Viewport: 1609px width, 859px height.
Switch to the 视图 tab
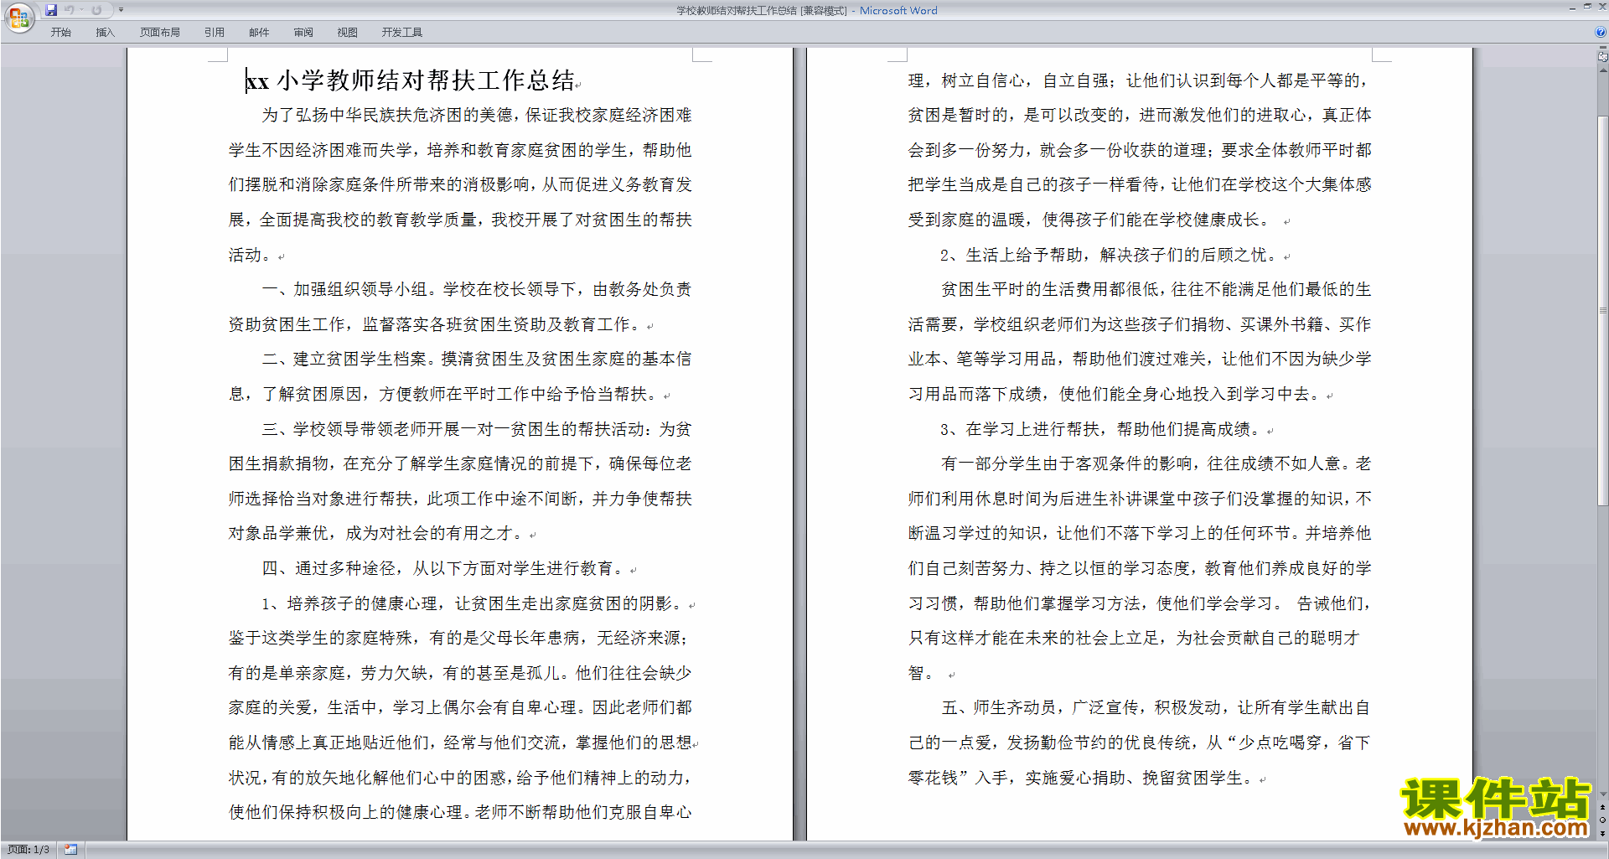(348, 33)
